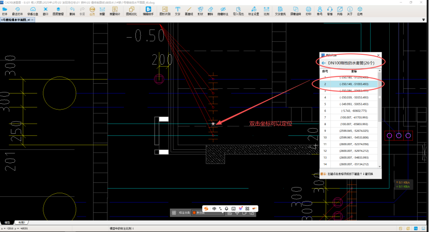The width and height of the screenshot is (429, 232).
Task: Open 图纸对比 drawing compare tool
Action: click(131, 11)
